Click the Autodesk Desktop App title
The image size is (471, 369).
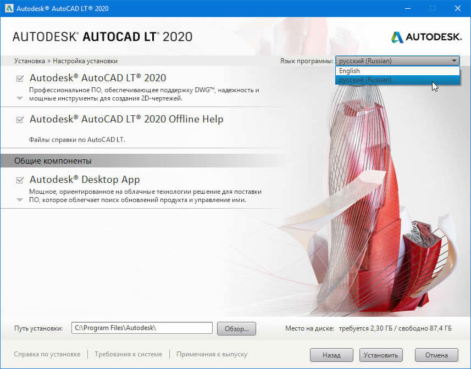coord(85,180)
